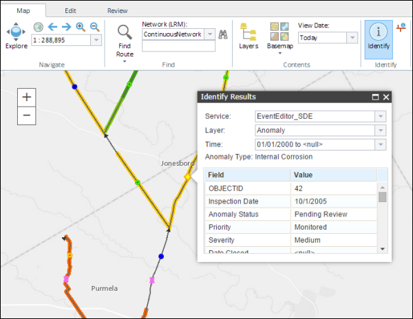The image size is (413, 319).
Task: Go to previous map extent arrow
Action: tap(52, 27)
